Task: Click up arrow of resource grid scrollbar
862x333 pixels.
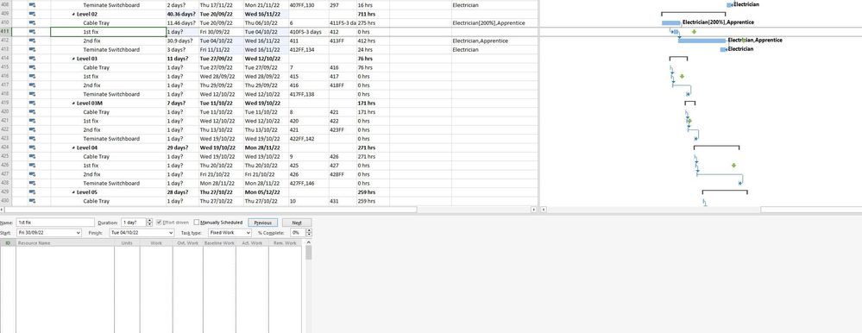Action: pos(308,242)
